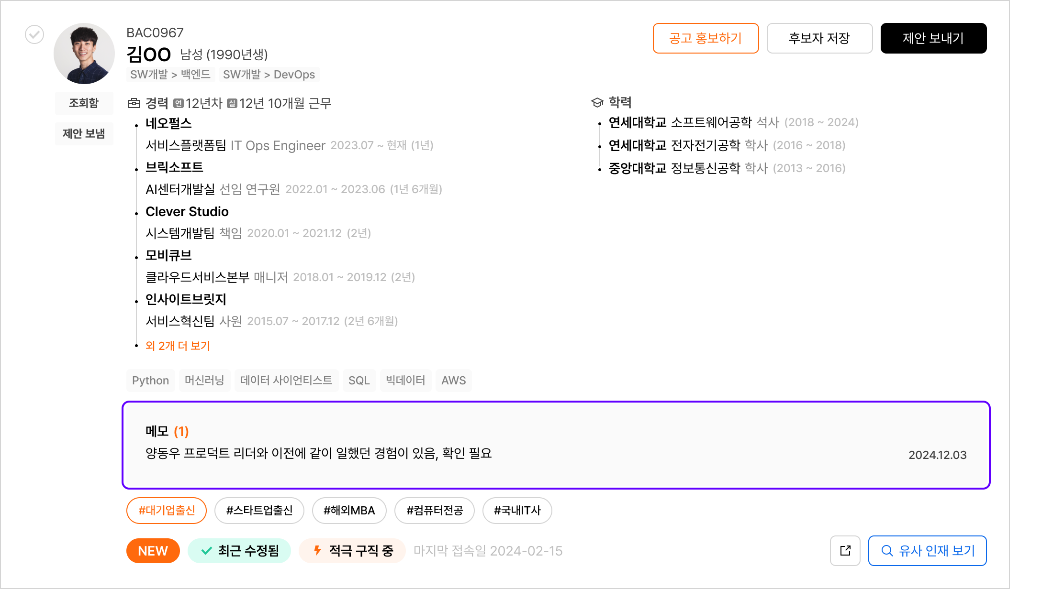This screenshot has height=589, width=1053.
Task: Click the 공고 홍보하기 button
Action: [706, 38]
